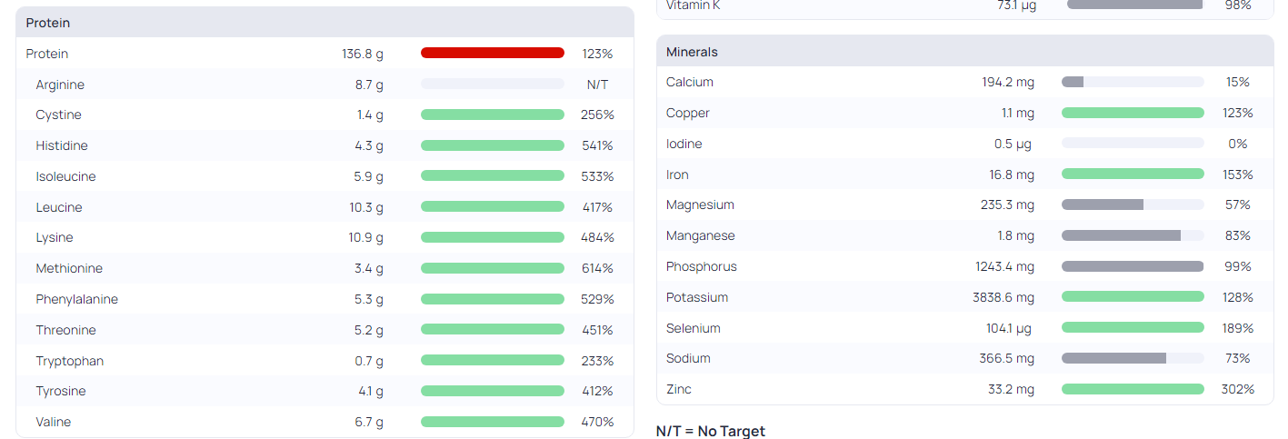
Task: Open the Phosphorus nutrient label
Action: coord(702,266)
